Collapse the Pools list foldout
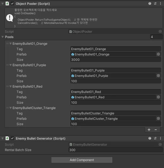The height and width of the screenshot is (168, 164). [3, 37]
